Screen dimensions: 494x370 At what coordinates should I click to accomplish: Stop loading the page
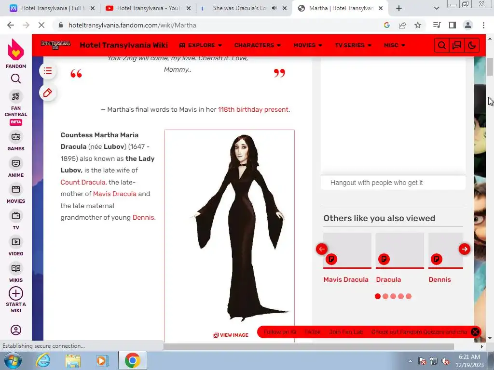(x=41, y=25)
